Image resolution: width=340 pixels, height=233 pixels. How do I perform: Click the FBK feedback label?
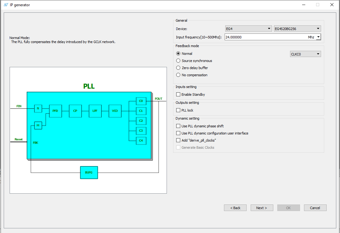[36, 143]
